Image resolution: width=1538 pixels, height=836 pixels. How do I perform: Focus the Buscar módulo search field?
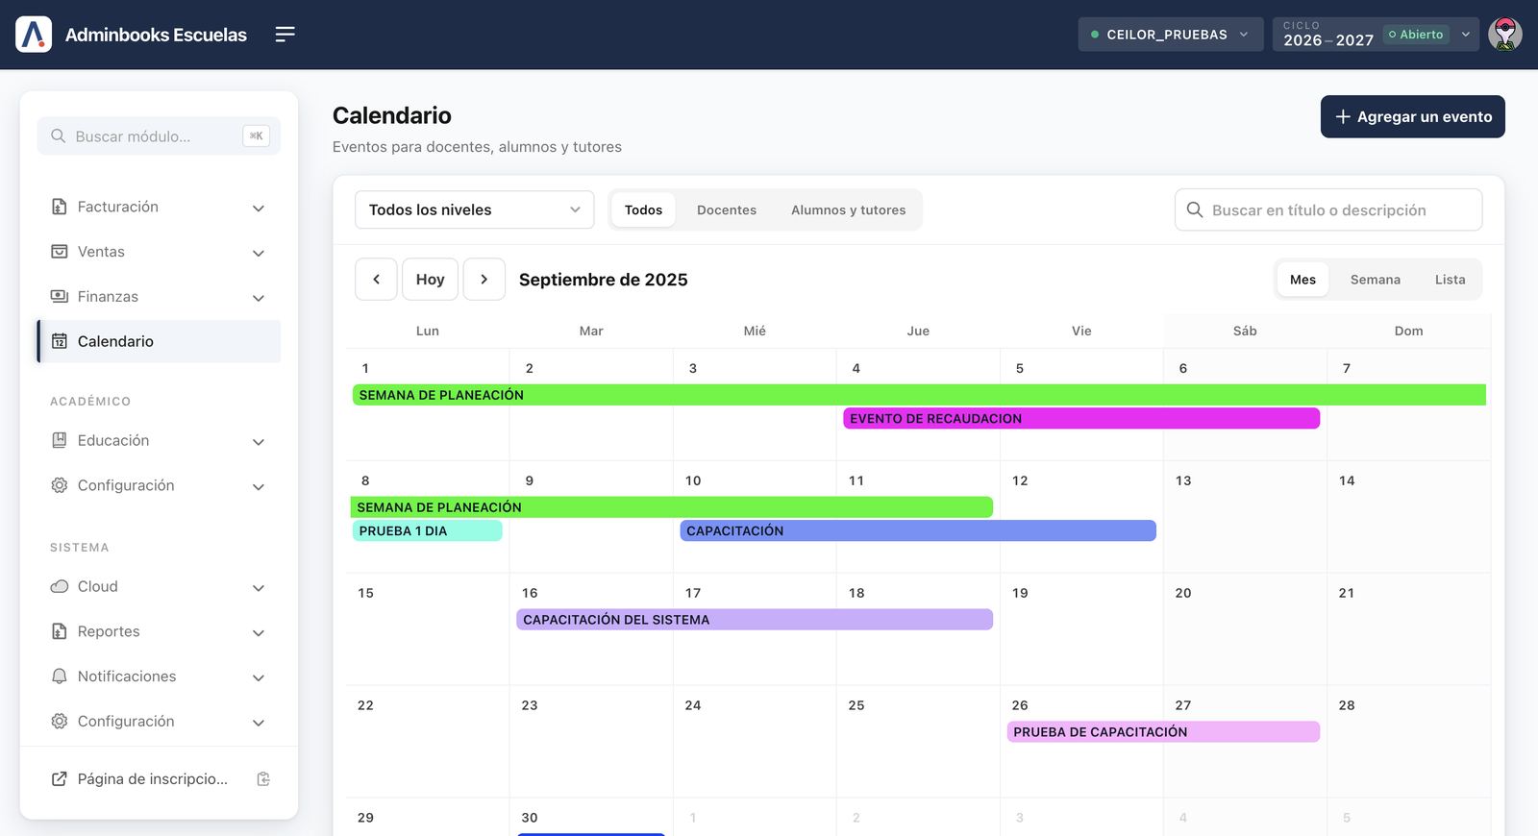pos(159,136)
